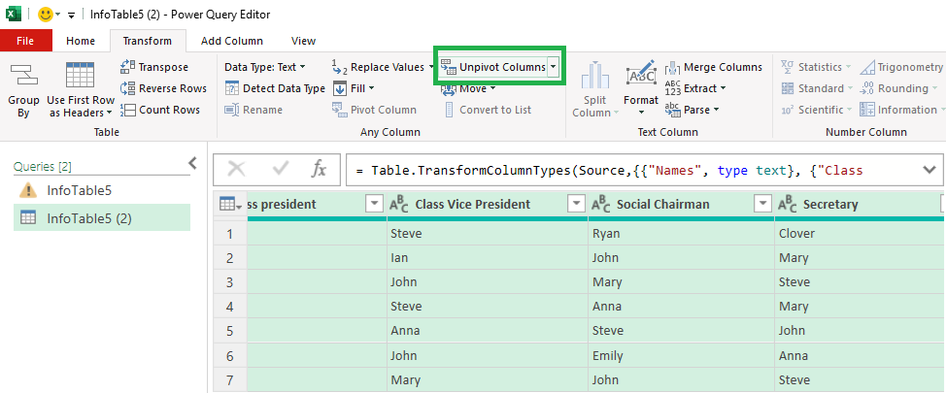Click the Transpose table icon
The height and width of the screenshot is (393, 946).
[x=128, y=67]
